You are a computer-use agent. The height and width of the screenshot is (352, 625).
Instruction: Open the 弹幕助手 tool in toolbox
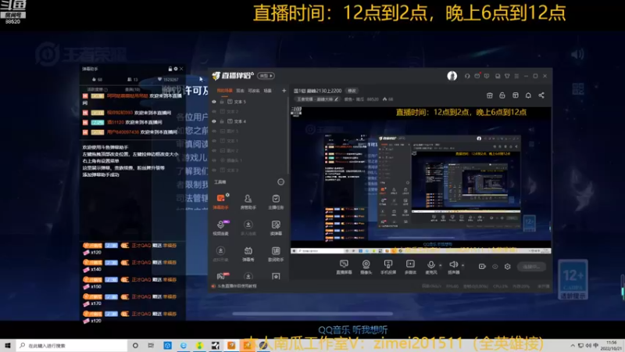pyautogui.click(x=220, y=202)
